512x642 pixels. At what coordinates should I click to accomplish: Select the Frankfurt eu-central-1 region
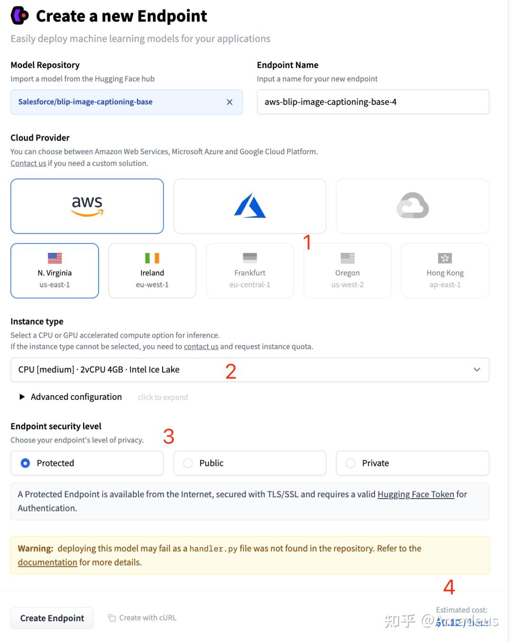point(250,271)
